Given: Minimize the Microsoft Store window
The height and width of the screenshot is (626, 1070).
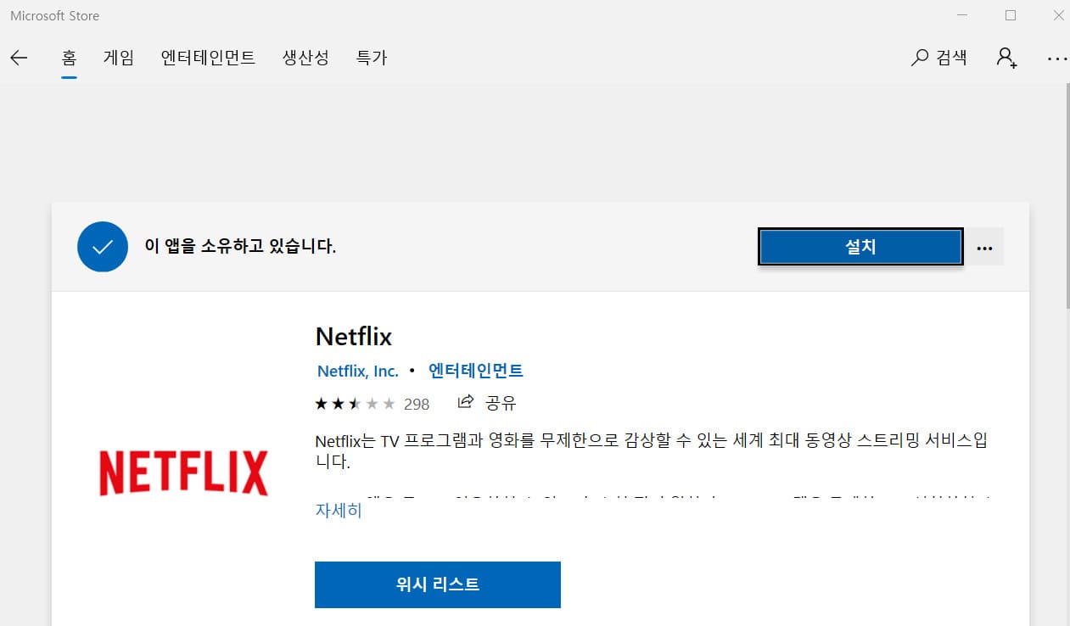Looking at the screenshot, I should tap(961, 15).
